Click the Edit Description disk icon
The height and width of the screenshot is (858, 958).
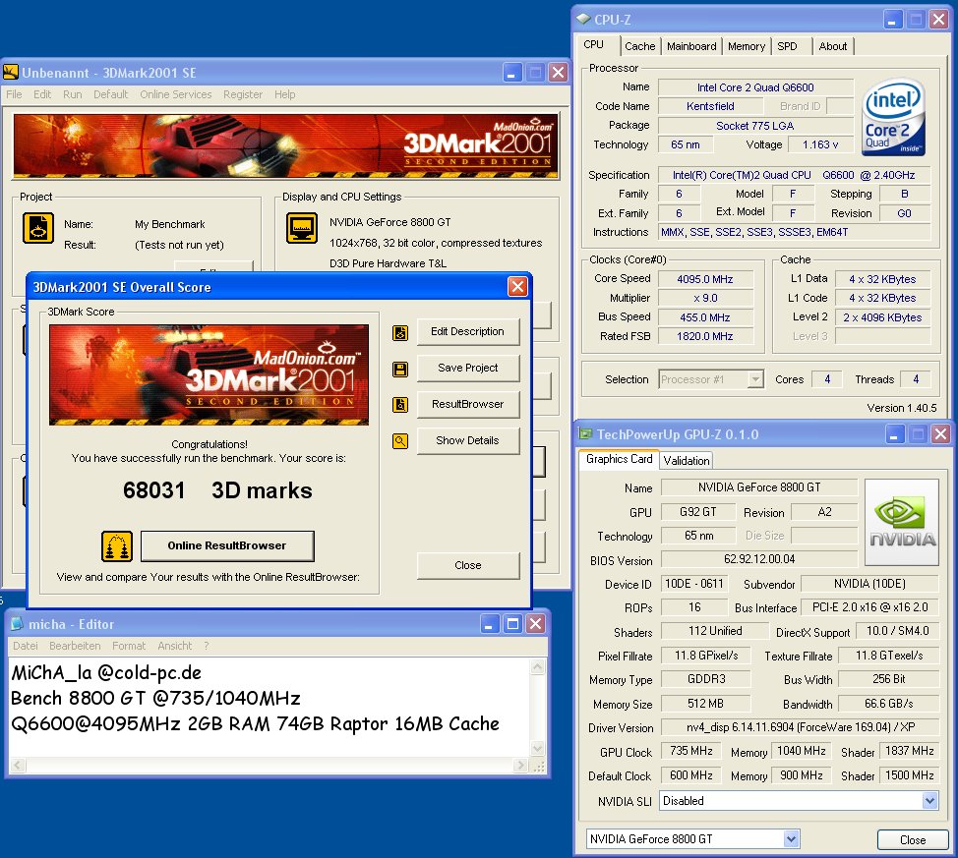point(400,333)
